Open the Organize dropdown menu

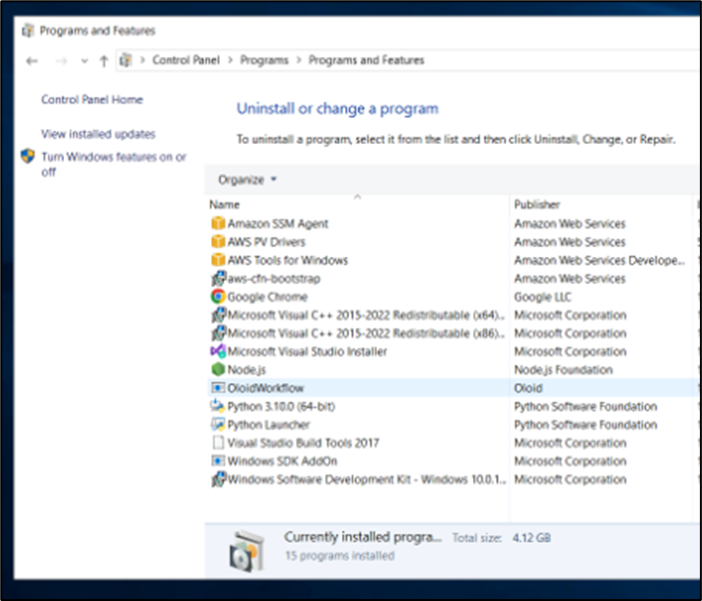[247, 179]
